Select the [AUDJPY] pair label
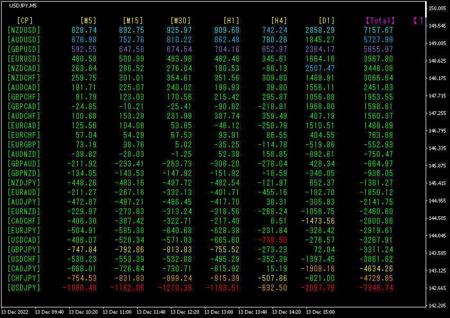 pos(24,201)
